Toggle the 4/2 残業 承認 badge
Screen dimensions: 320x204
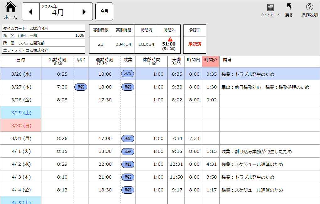pos(128,164)
